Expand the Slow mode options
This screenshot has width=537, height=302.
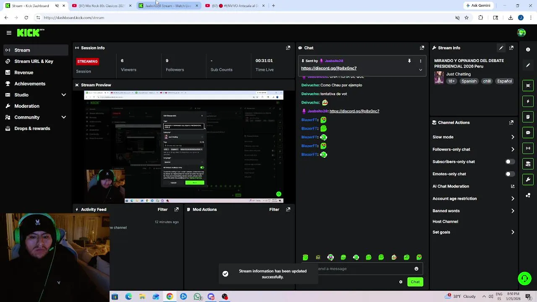tap(513, 137)
